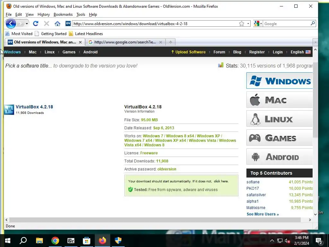Click the horizontal scrollbar right arrow
This screenshot has width=329, height=247.
click(310, 220)
